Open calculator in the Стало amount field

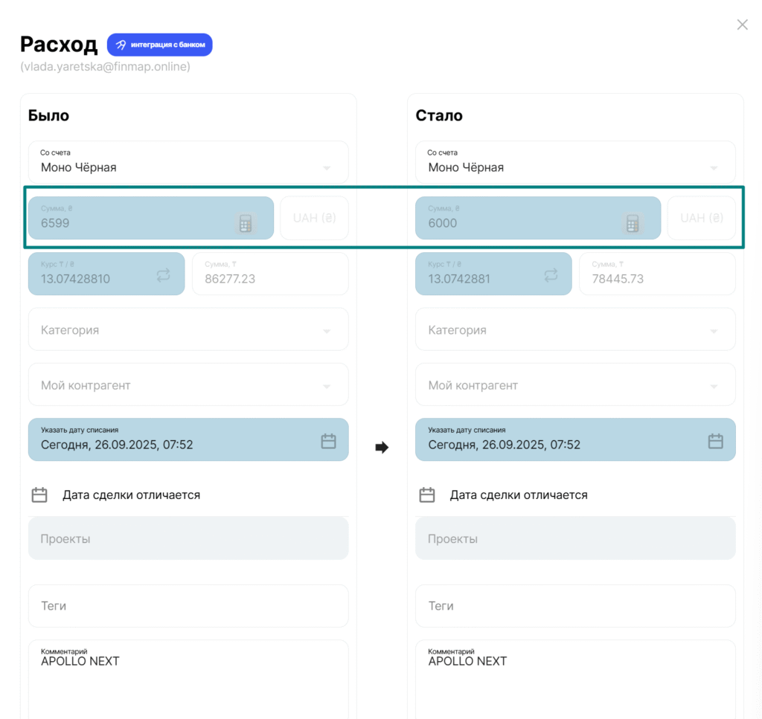633,222
